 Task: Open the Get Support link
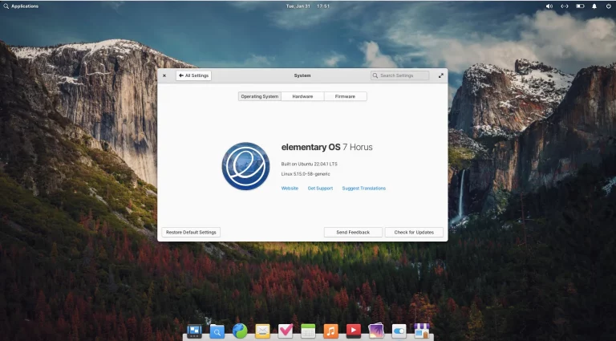[x=320, y=189]
